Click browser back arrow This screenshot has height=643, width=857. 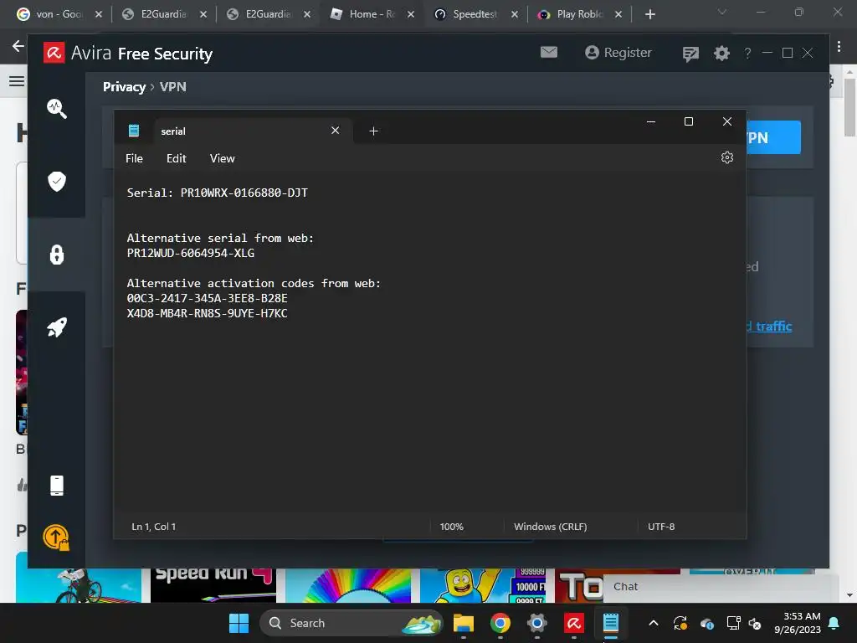(18, 46)
